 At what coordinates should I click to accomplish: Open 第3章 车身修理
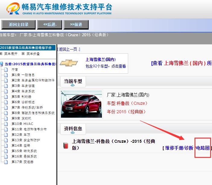pyautogui.click(x=23, y=86)
